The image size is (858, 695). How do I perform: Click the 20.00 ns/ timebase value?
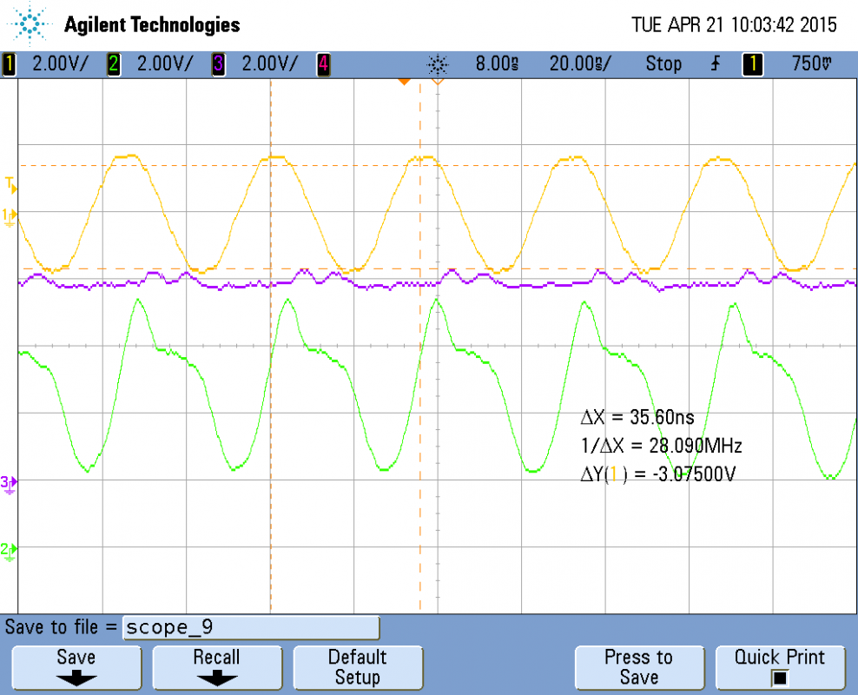580,64
